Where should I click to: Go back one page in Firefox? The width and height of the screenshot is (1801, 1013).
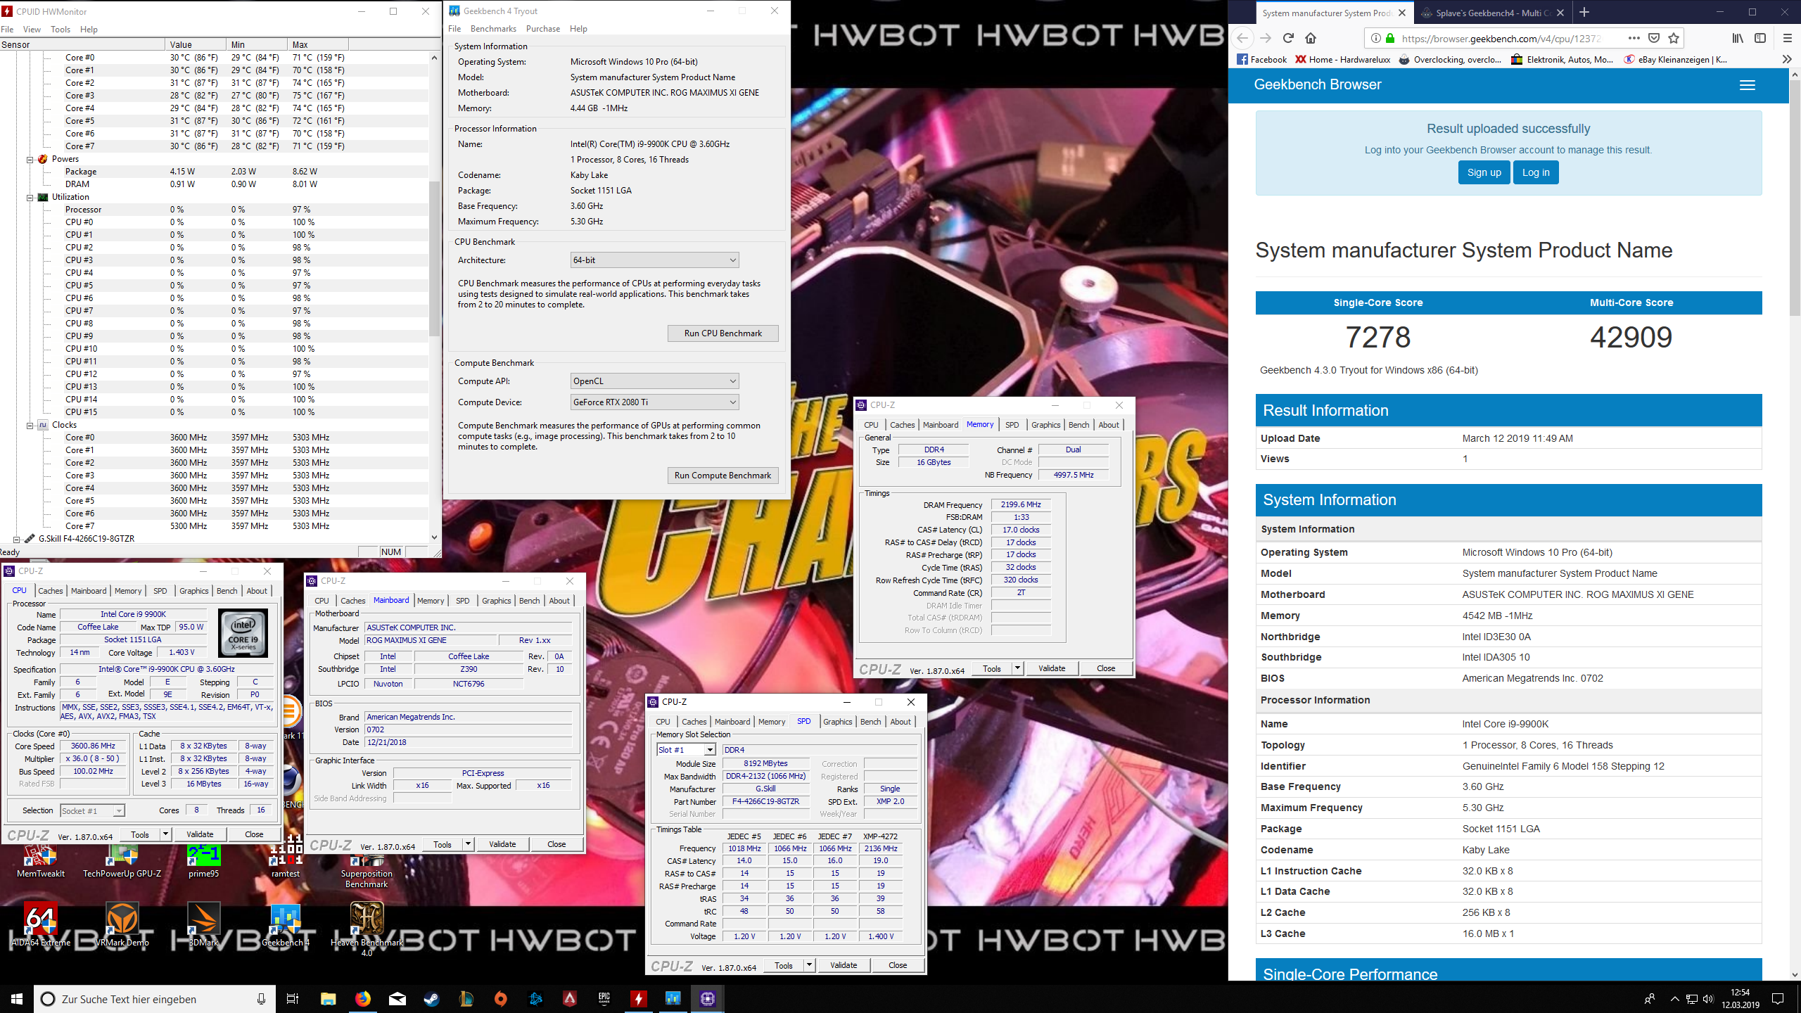(1243, 38)
